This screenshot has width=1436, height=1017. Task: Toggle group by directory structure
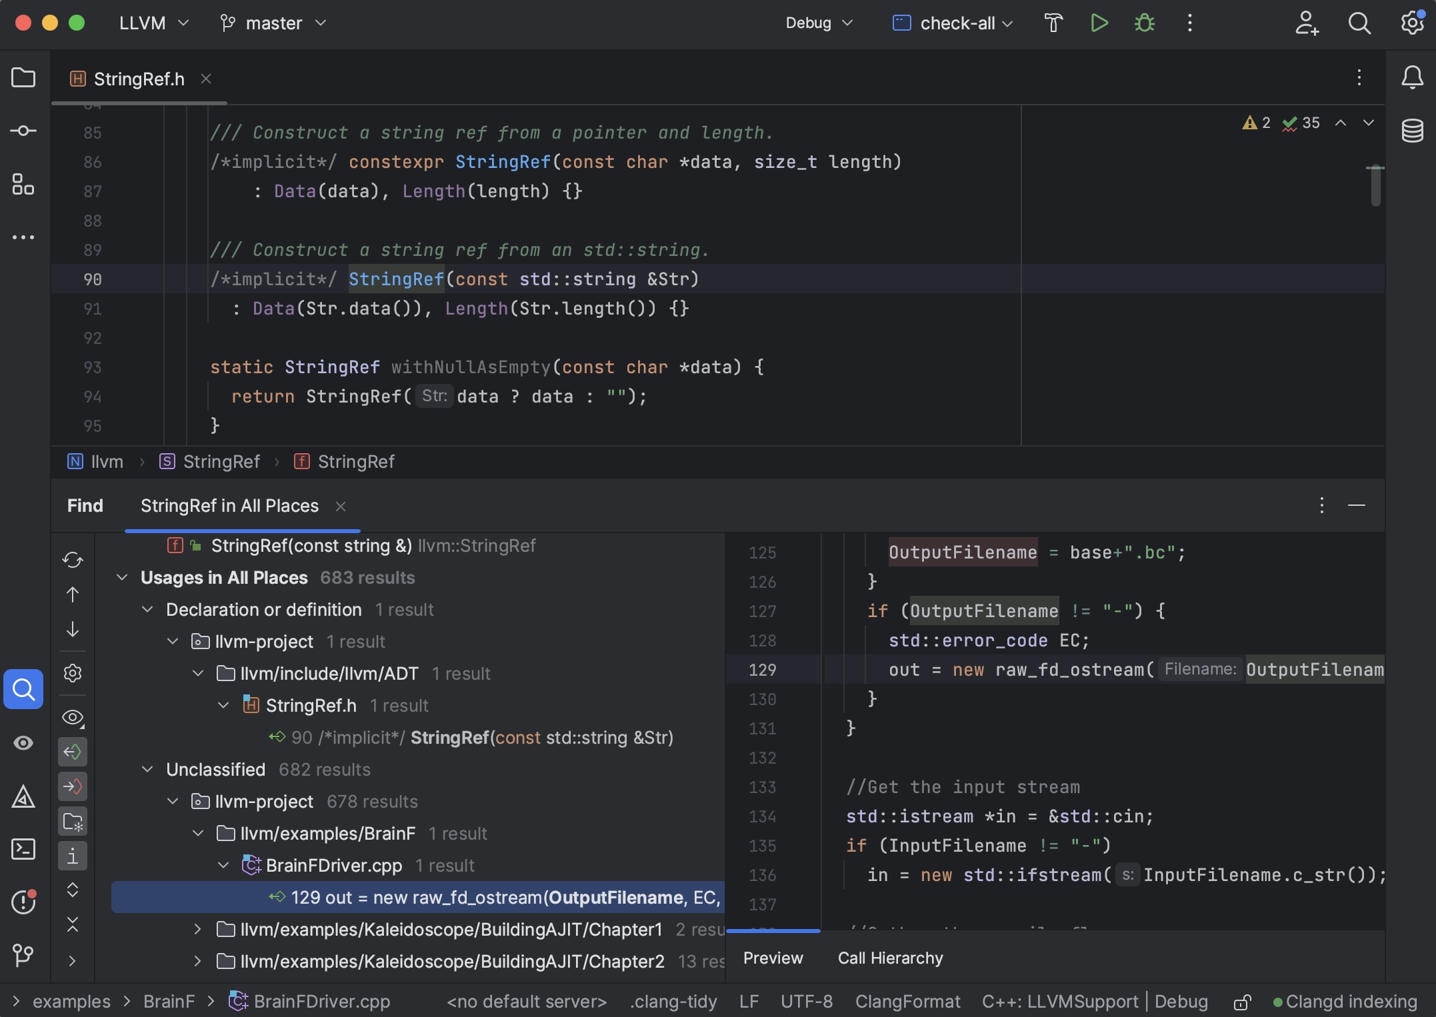tap(73, 821)
